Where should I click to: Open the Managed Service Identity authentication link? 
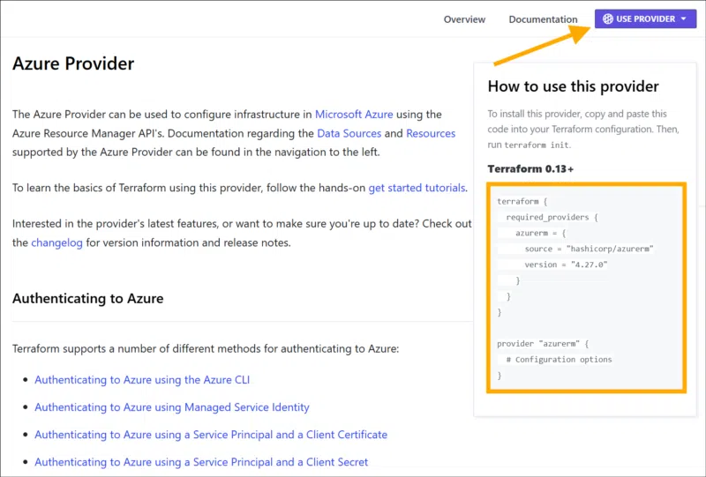[172, 407]
